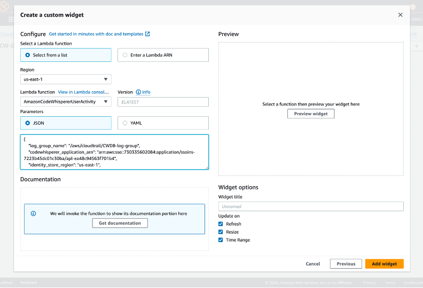Click into the Widget title field
423x288 pixels.
coord(310,206)
